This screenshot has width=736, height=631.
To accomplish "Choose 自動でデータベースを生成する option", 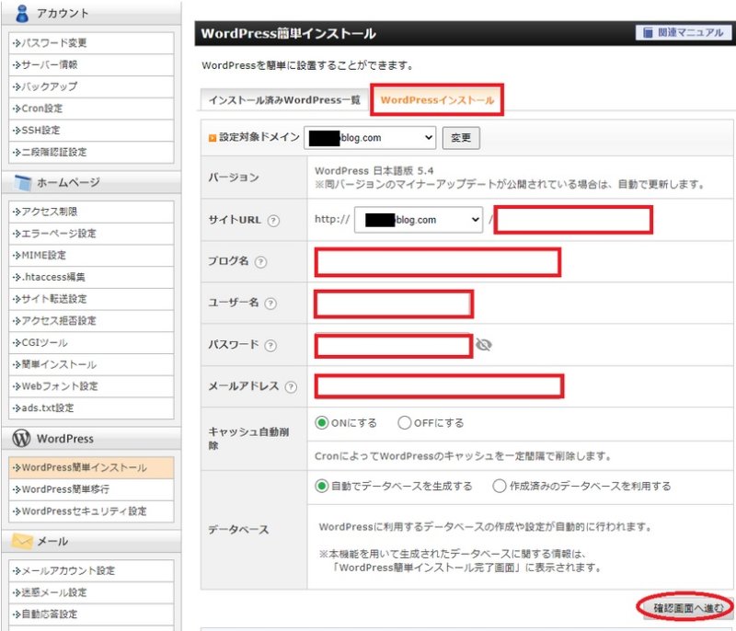I will pos(321,486).
